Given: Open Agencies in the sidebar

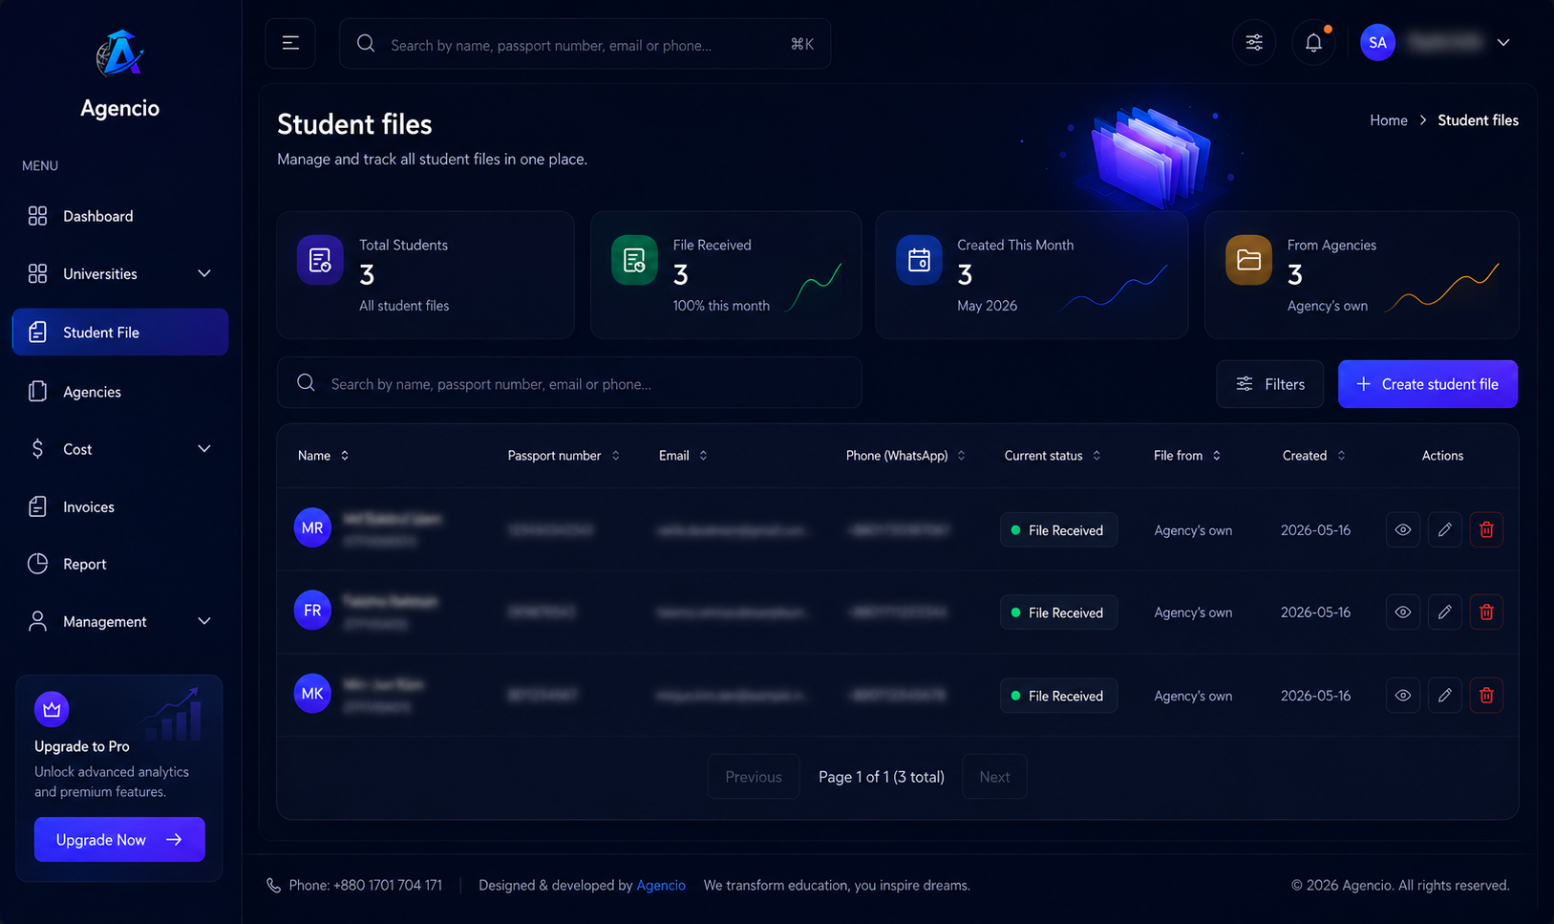Looking at the screenshot, I should [120, 392].
